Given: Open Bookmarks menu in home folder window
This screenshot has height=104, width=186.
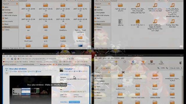Looking at the screenshot, I should (x=115, y=58).
